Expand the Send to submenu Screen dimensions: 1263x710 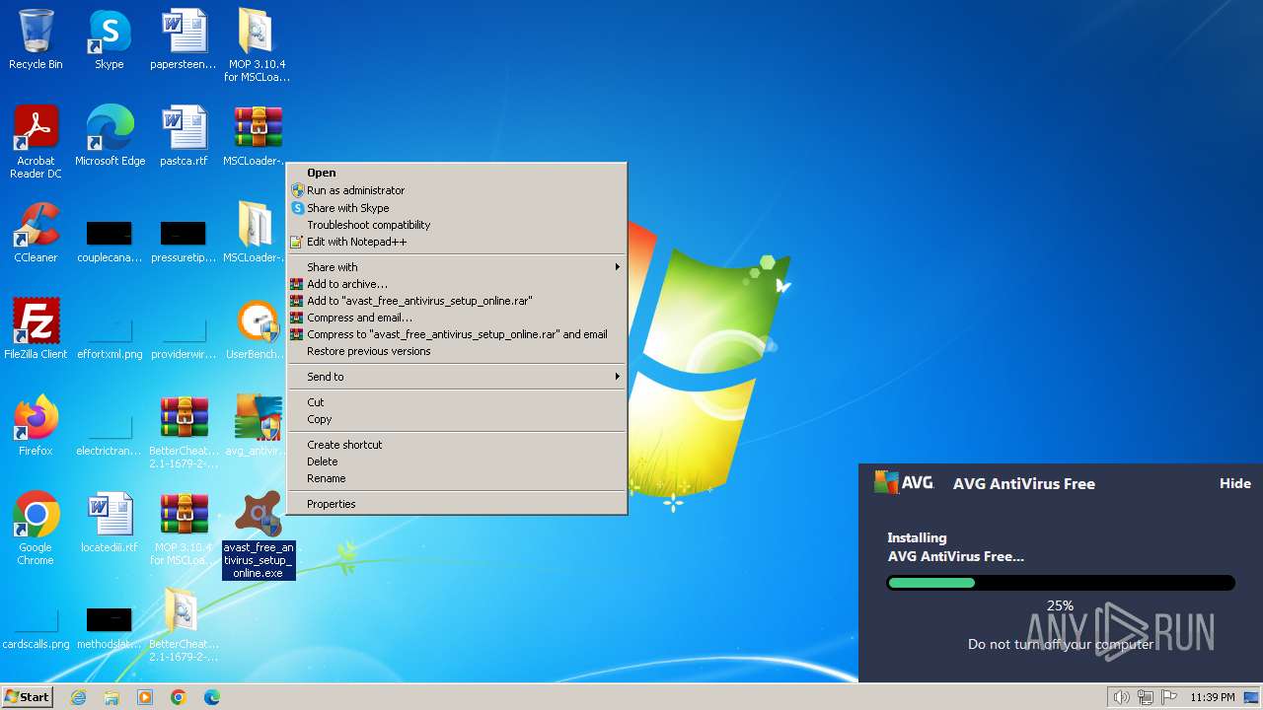(x=457, y=377)
